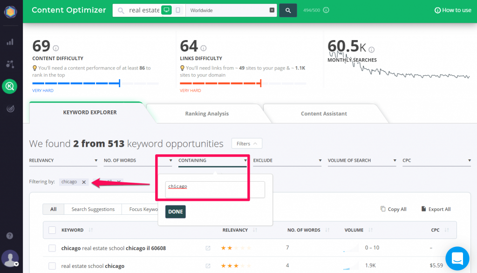Select the desktop device icon in search
Viewport: 477px width, 273px height.
coord(166,10)
